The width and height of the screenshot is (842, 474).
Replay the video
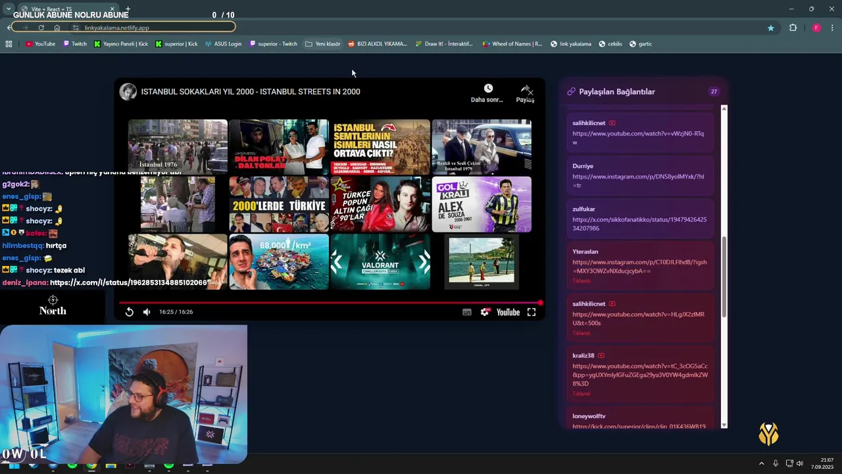[130, 312]
